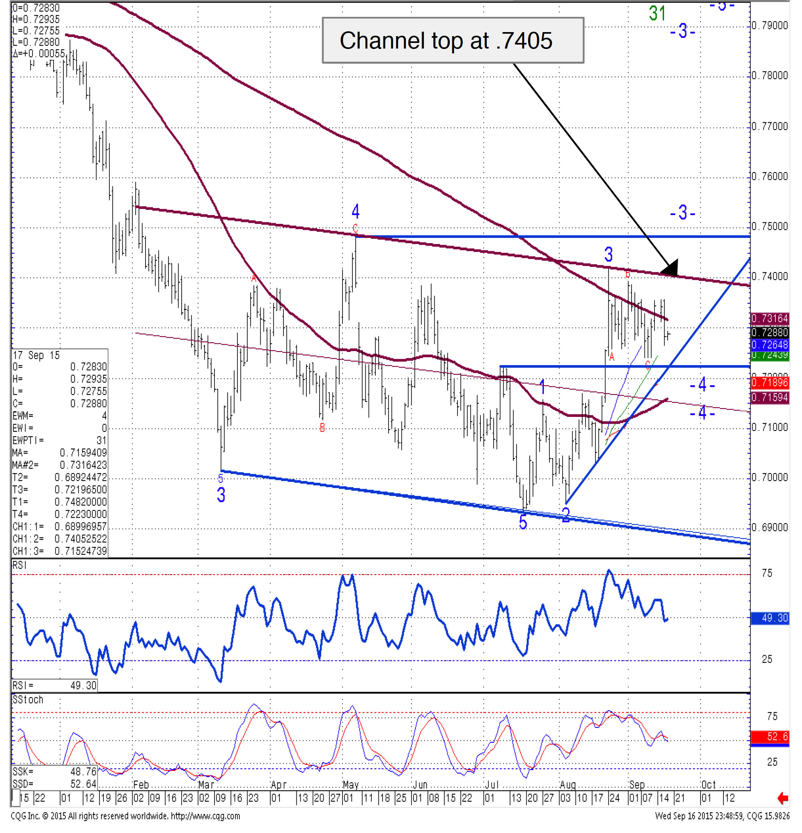The image size is (802, 833).
Task: Click the RSI 49.30 blue value tag
Action: point(770,618)
